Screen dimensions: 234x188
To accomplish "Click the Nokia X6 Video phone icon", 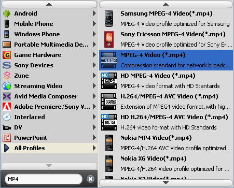I will 109,164.
